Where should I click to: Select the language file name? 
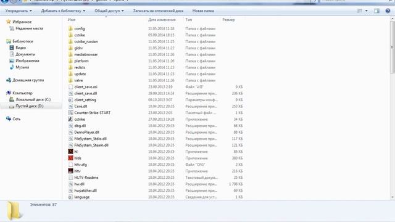pos(82,197)
